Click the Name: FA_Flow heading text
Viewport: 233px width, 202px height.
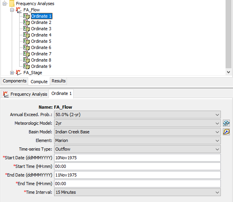click(55, 107)
